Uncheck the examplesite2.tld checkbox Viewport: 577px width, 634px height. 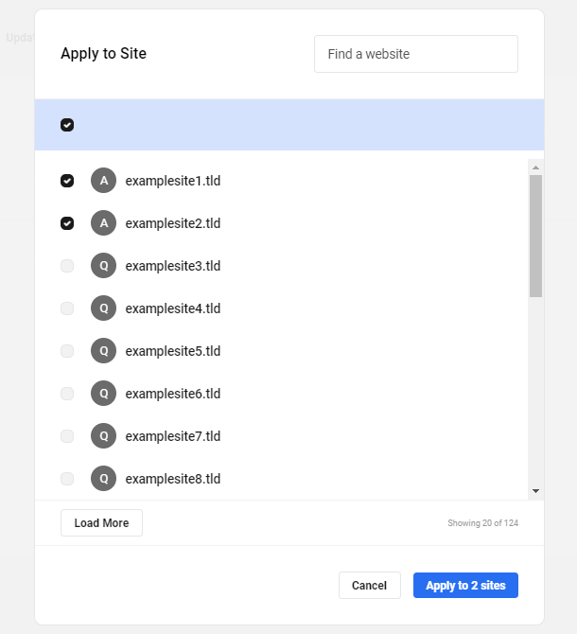(67, 223)
